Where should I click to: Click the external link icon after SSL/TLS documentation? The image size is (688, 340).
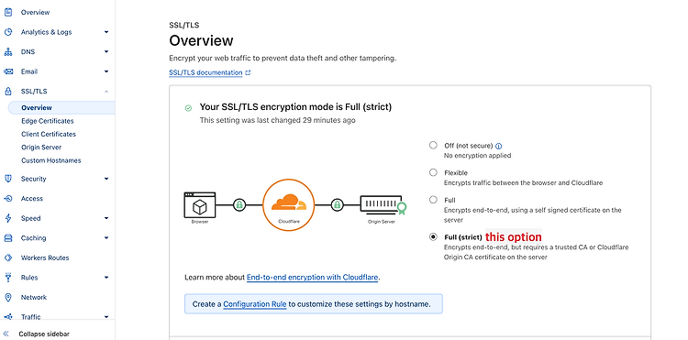pos(248,72)
